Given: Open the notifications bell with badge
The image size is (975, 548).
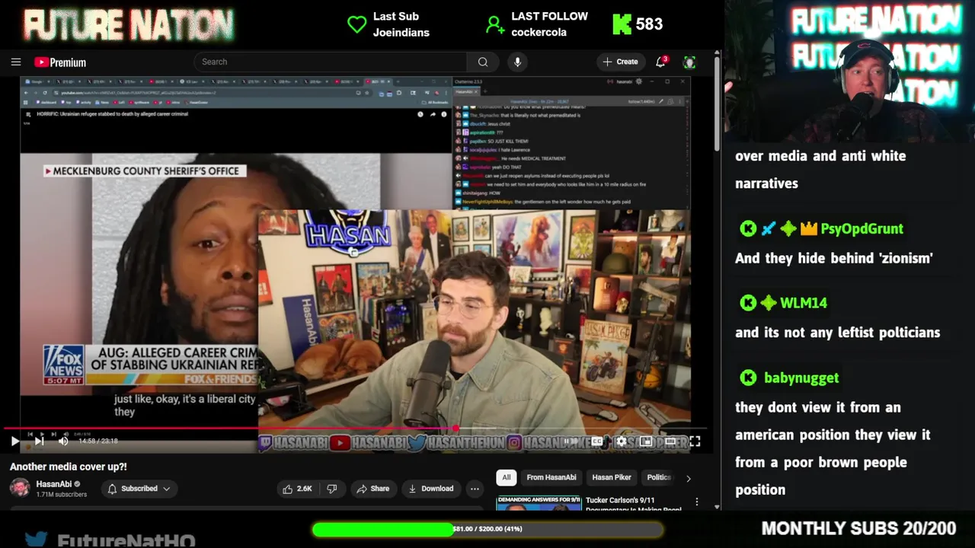Looking at the screenshot, I should point(661,62).
